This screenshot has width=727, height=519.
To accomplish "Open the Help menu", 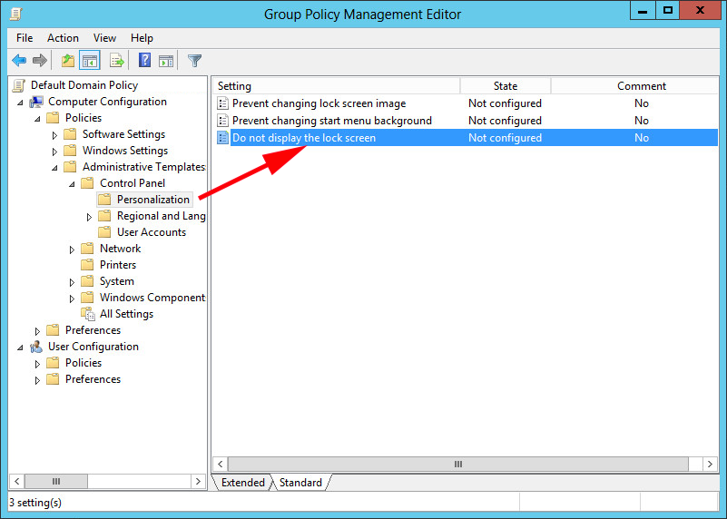I will 142,38.
